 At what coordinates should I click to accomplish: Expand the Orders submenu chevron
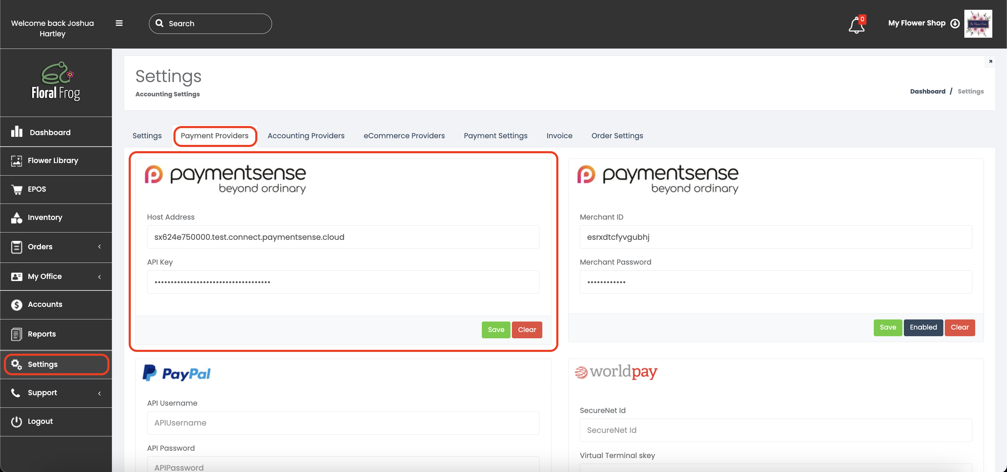pyautogui.click(x=100, y=247)
